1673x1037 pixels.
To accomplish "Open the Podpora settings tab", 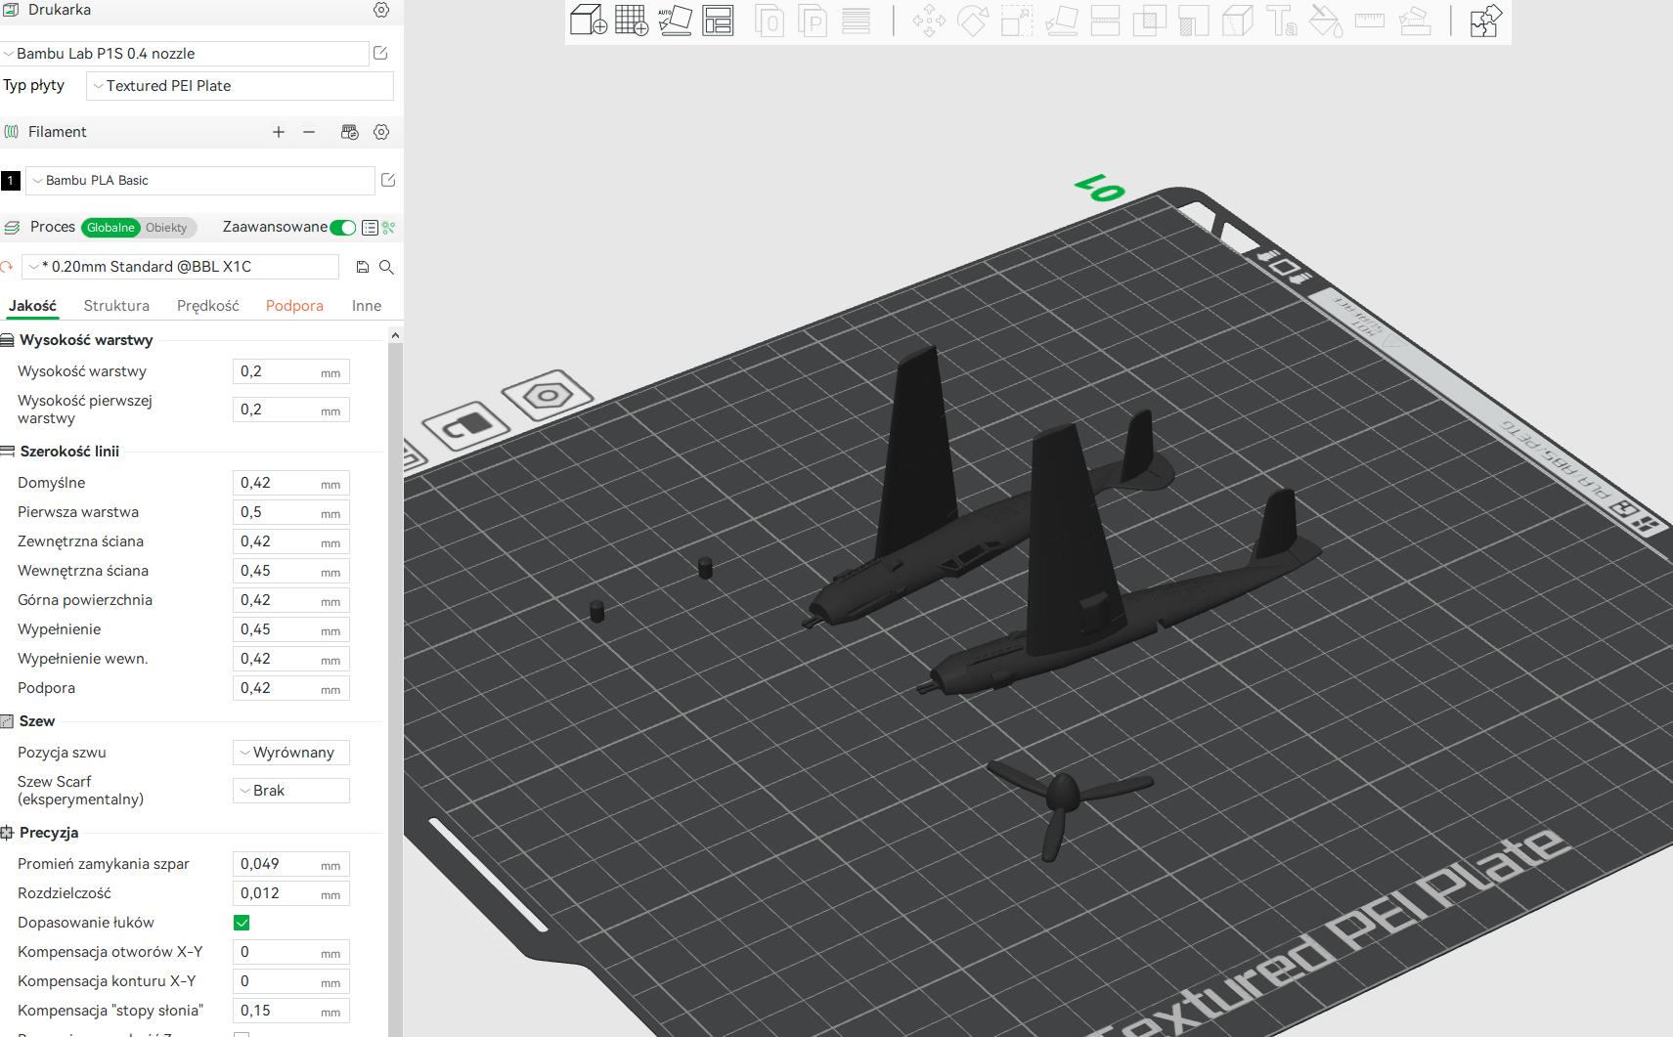I will click(294, 305).
